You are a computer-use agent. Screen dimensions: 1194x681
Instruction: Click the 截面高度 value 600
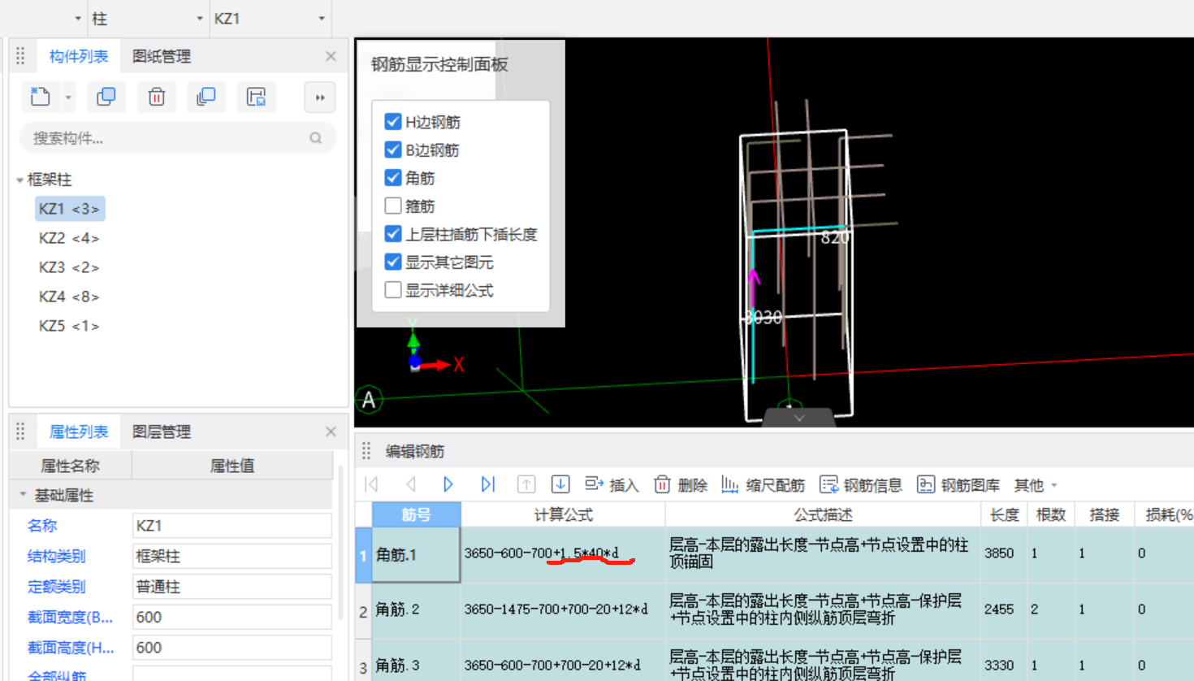click(x=232, y=648)
